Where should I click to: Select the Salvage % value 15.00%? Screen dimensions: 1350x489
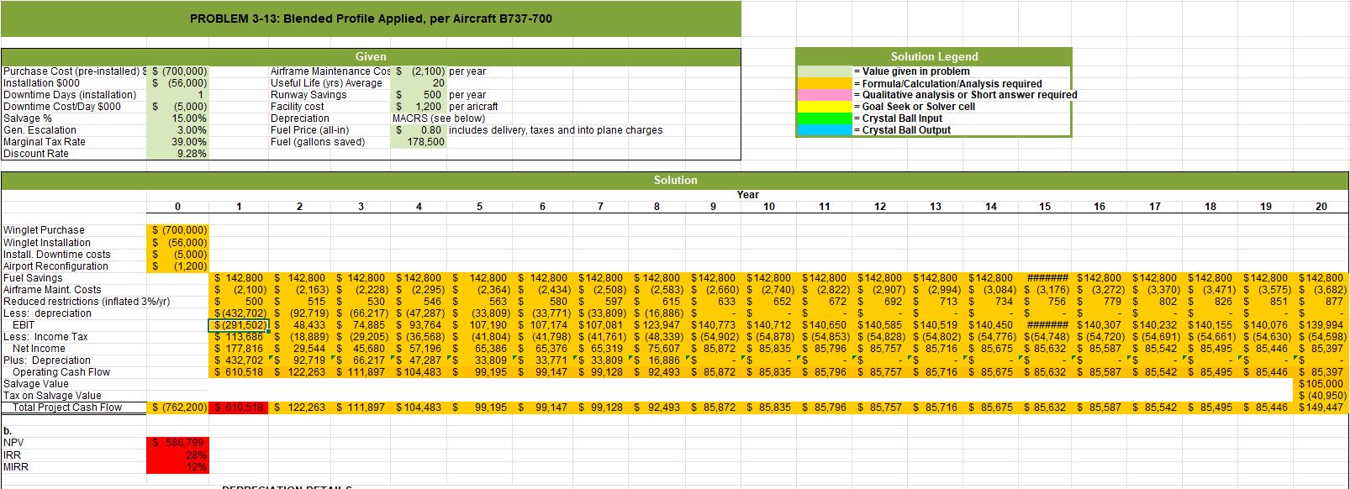[x=177, y=118]
